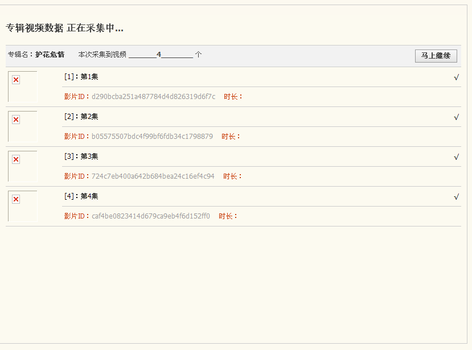Image resolution: width=472 pixels, height=350 pixels.
Task: Select the title [3]：第3集
Action: pyautogui.click(x=81, y=156)
